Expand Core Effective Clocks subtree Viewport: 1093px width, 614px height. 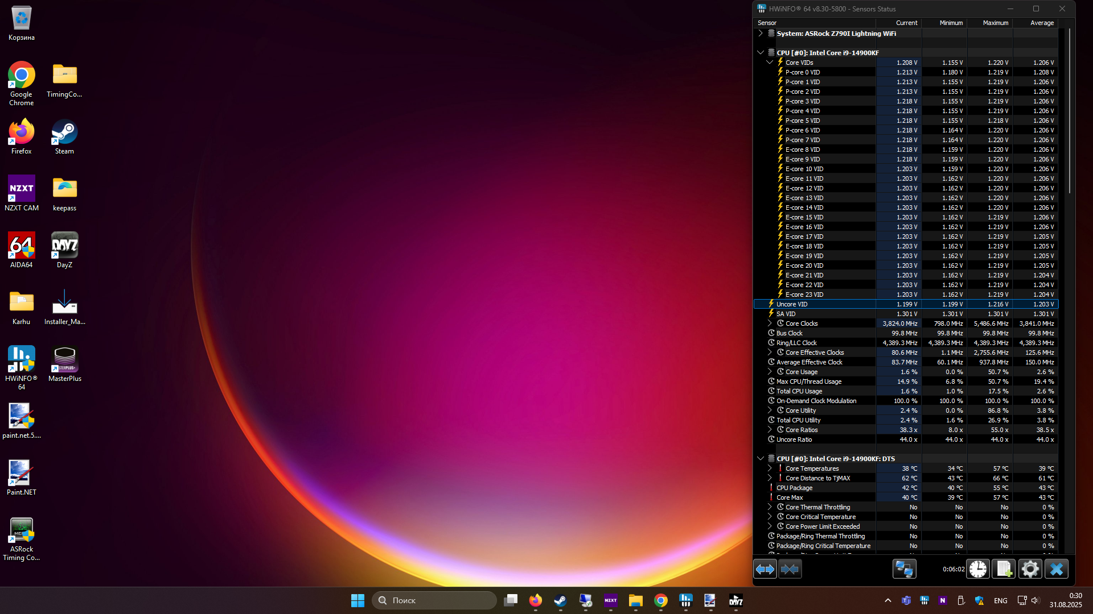(x=770, y=352)
